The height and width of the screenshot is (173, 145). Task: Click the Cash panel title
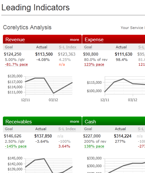pyautogui.click(x=90, y=122)
